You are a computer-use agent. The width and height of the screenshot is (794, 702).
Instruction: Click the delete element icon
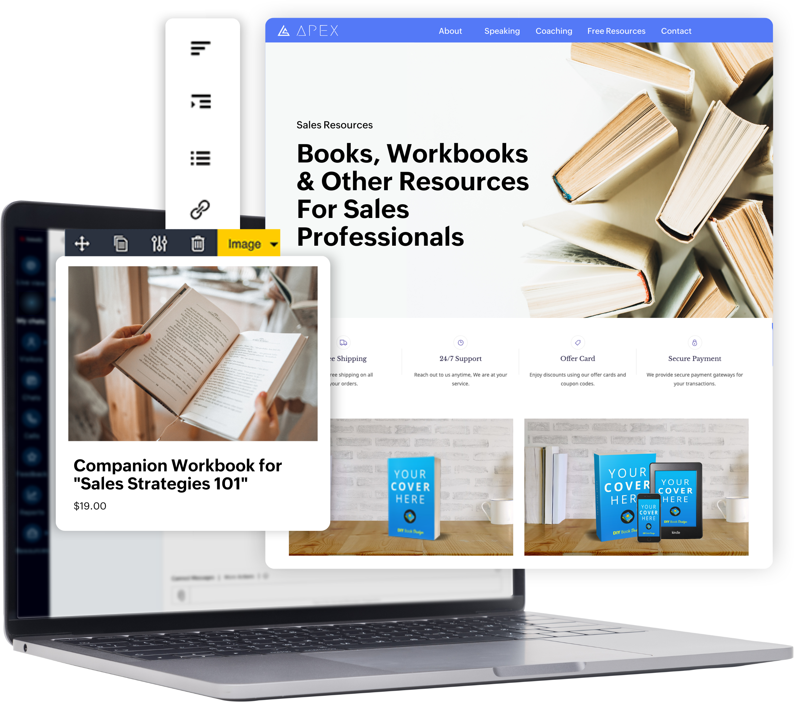point(197,243)
